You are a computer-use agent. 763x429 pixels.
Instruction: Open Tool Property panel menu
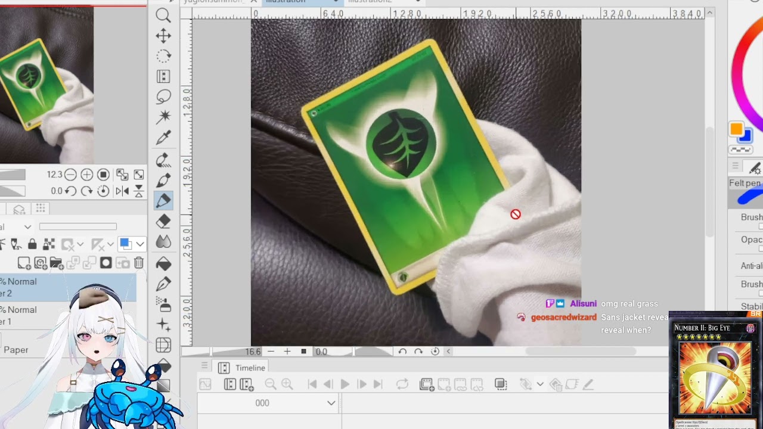click(x=736, y=166)
